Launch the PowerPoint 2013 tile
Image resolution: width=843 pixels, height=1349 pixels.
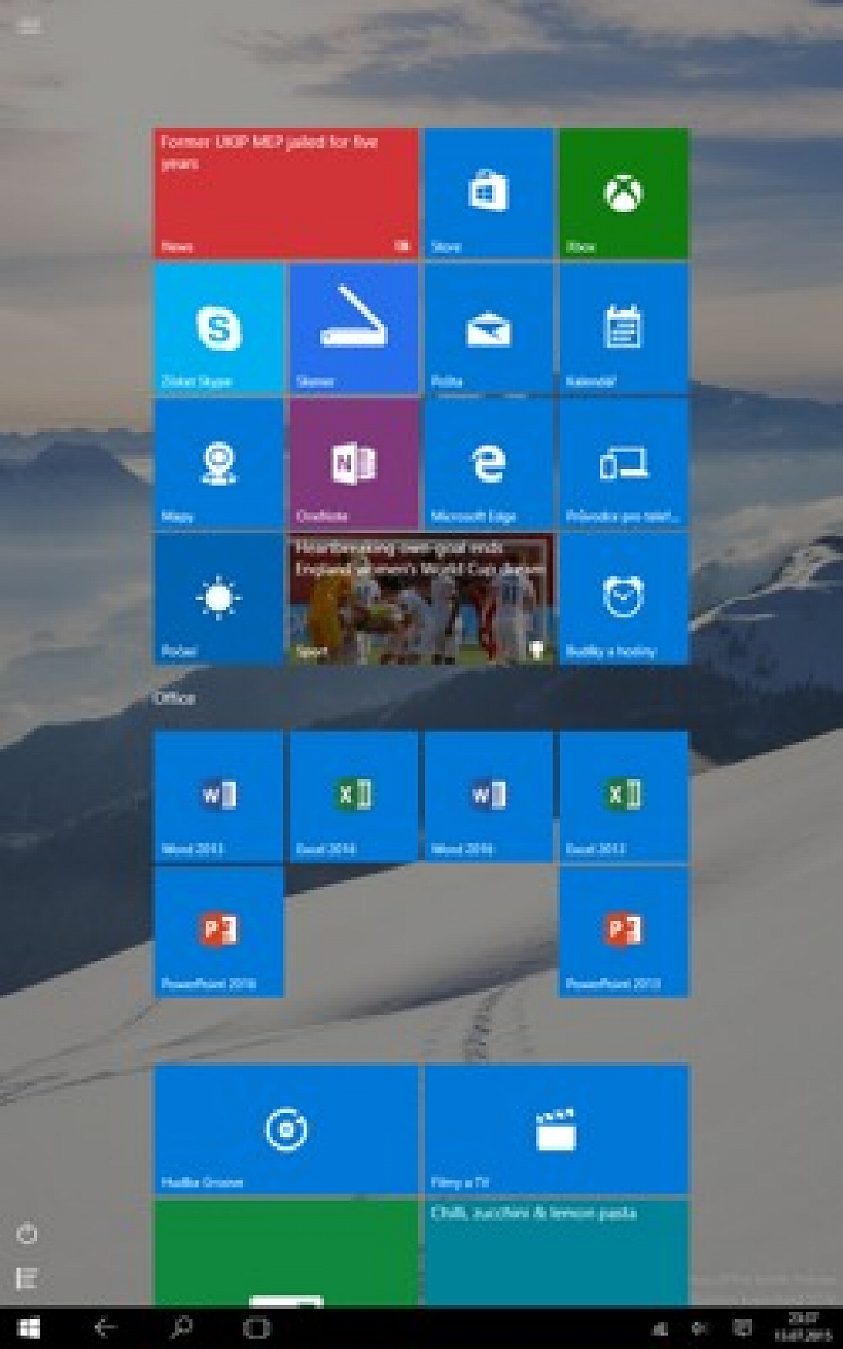(x=624, y=931)
